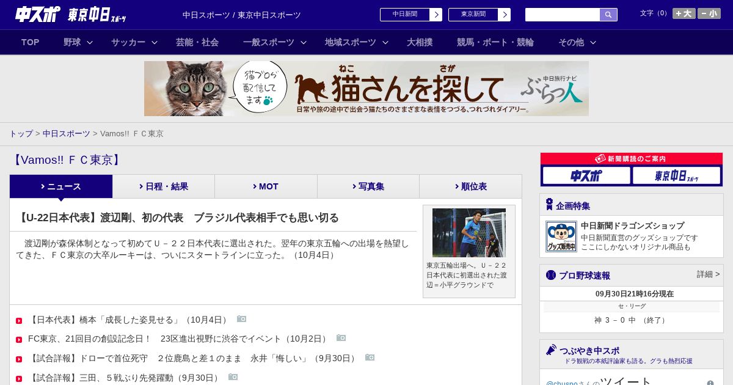733x385 pixels.
Task: Click 東京中日スポーツ subscription banner button
Action: (676, 176)
